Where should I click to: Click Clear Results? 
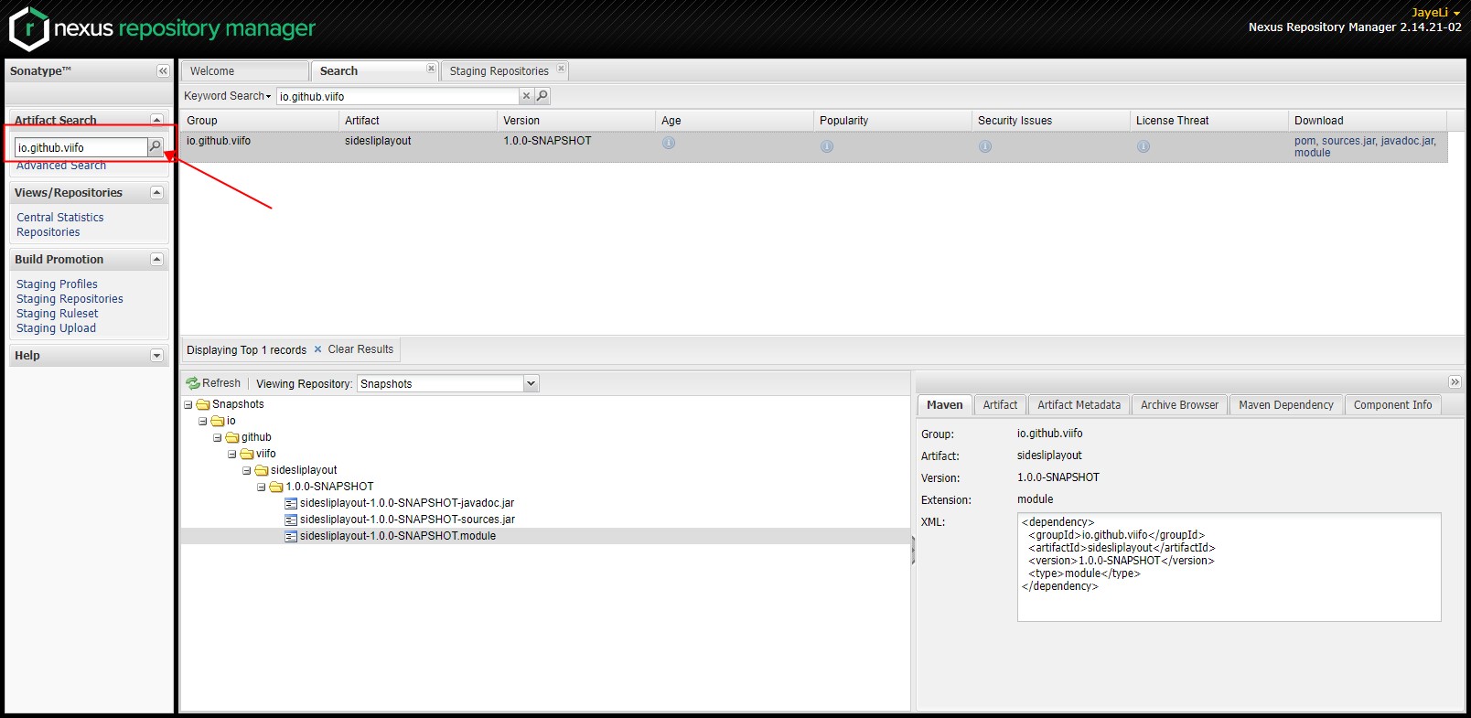(353, 349)
